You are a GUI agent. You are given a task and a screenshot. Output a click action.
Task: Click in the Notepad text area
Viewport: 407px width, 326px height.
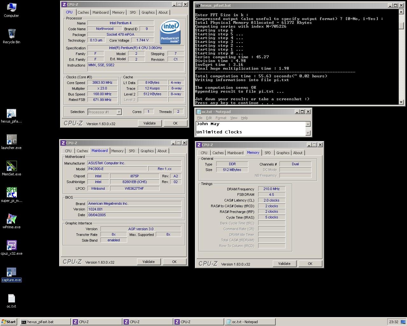click(251, 128)
